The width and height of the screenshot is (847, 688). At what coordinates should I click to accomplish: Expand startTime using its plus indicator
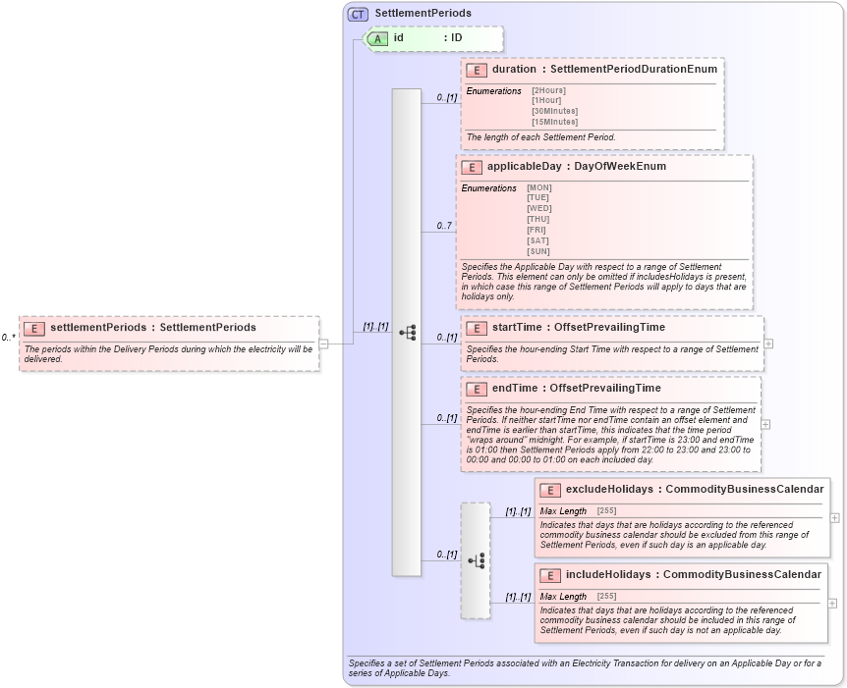click(767, 344)
